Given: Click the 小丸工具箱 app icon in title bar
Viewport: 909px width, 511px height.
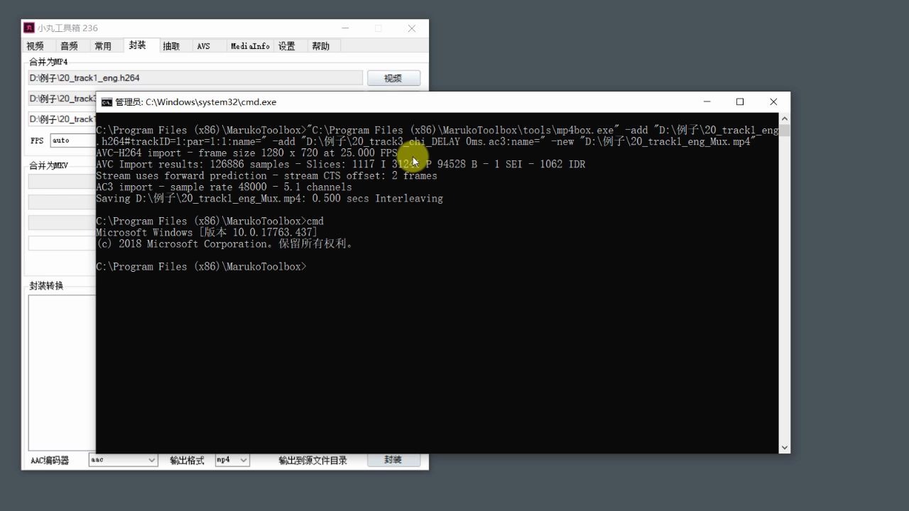Looking at the screenshot, I should (x=29, y=28).
